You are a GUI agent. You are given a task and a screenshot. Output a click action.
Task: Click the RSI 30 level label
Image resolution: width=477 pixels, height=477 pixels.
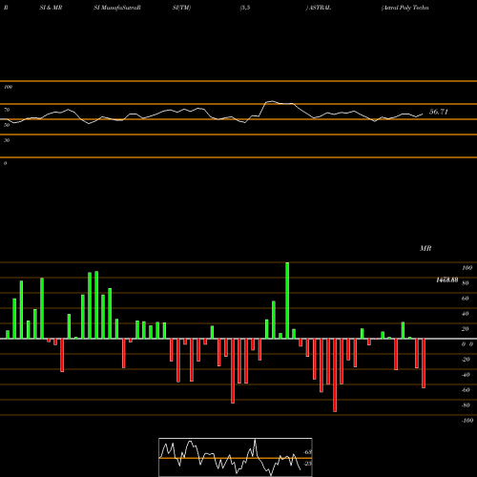[7, 140]
